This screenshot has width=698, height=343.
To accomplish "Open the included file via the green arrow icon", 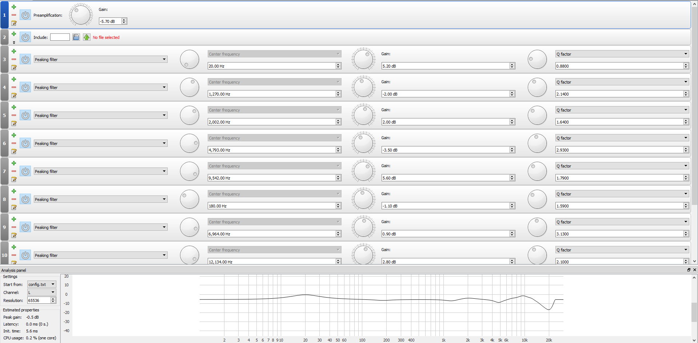I will pyautogui.click(x=87, y=37).
